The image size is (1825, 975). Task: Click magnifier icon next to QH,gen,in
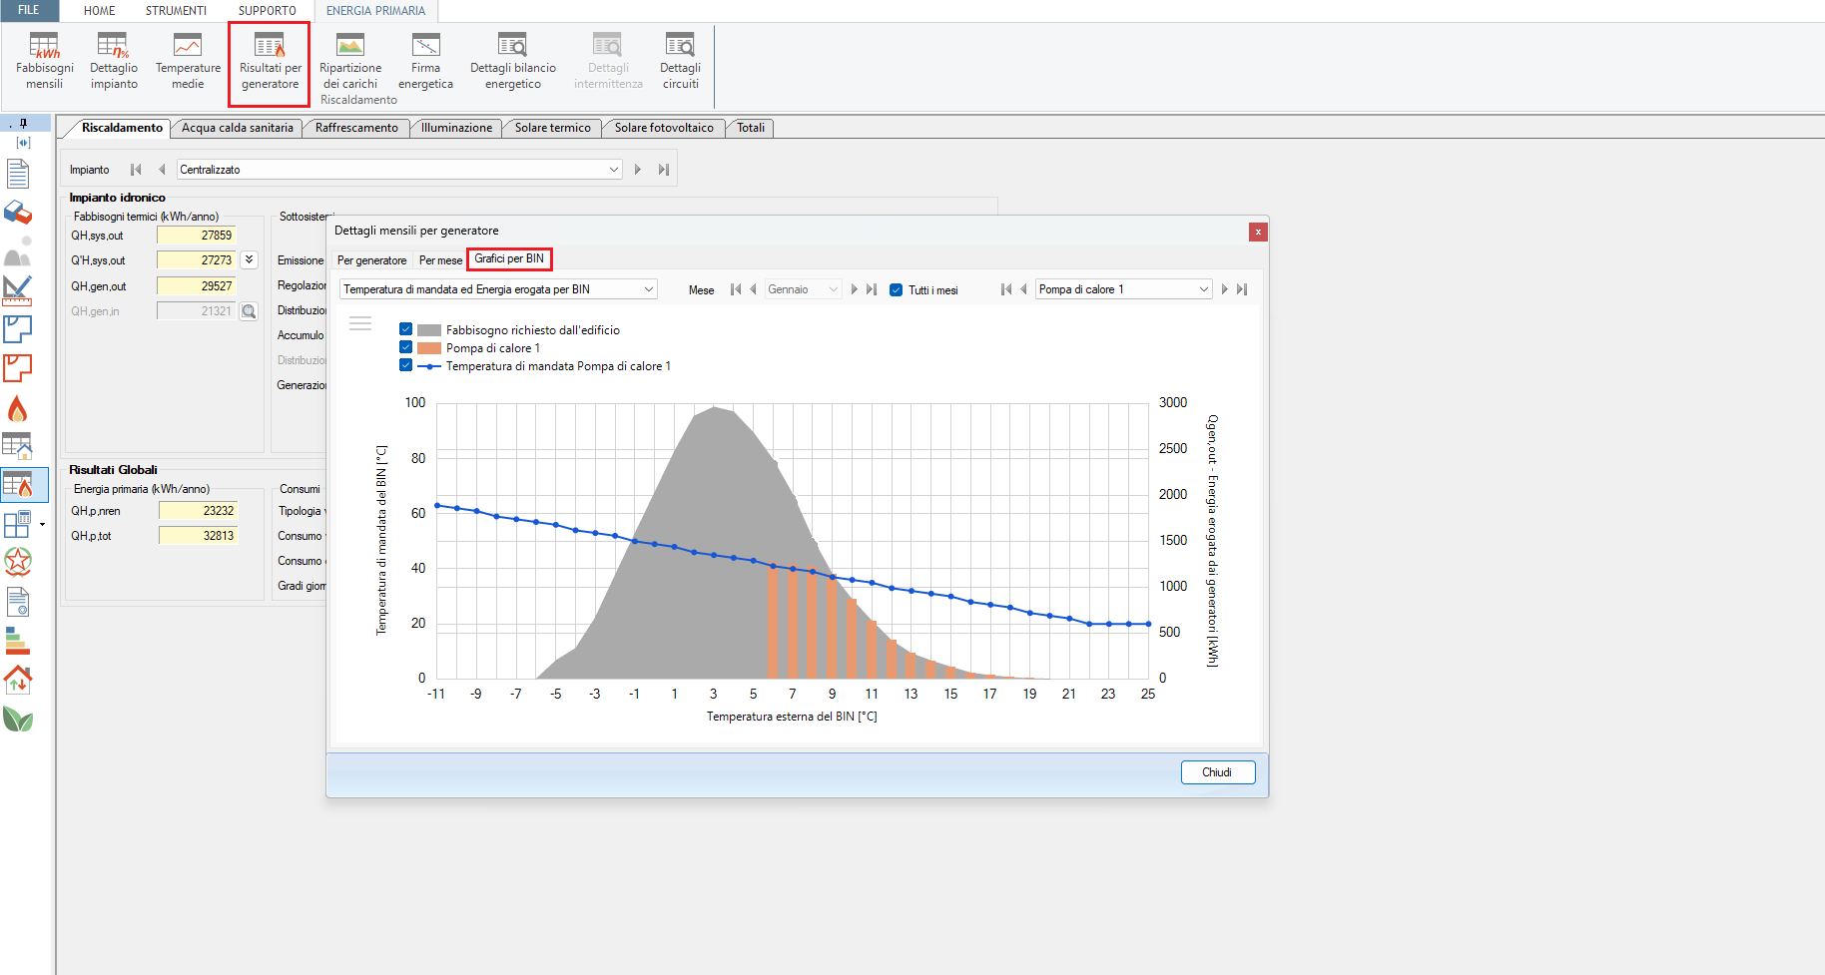click(x=249, y=311)
